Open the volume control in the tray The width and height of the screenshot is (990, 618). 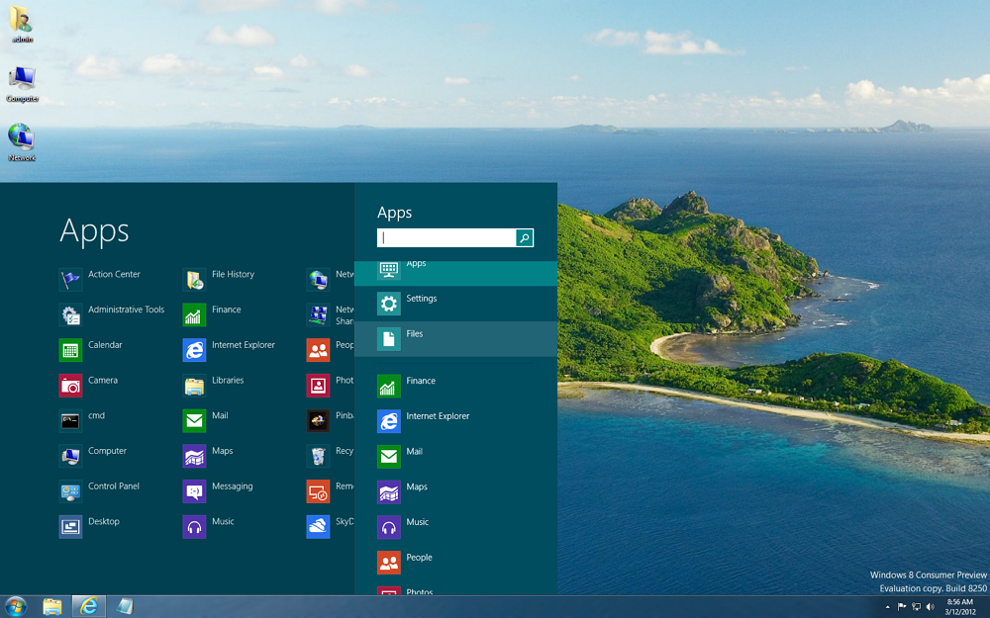click(930, 606)
